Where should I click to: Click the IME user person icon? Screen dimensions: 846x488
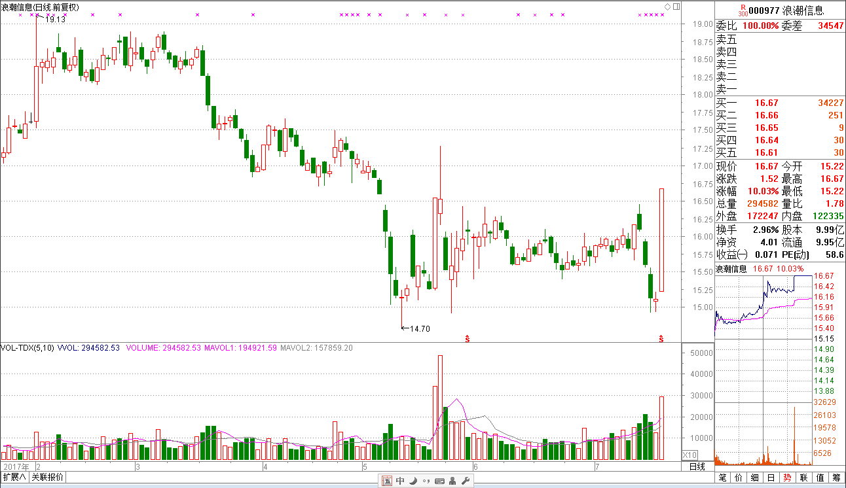tap(453, 481)
